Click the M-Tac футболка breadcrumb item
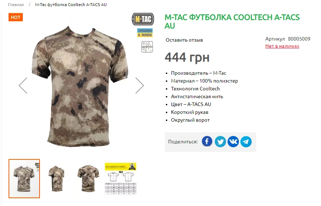The height and width of the screenshot is (206, 321). (x=71, y=5)
